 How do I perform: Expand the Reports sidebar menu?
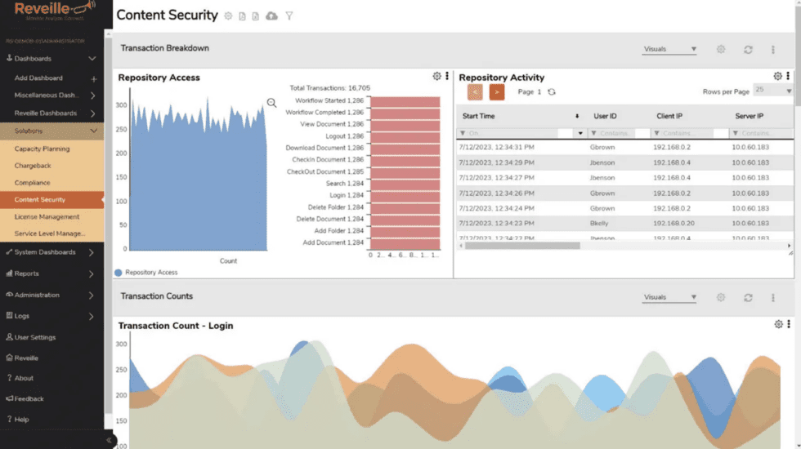click(x=51, y=273)
